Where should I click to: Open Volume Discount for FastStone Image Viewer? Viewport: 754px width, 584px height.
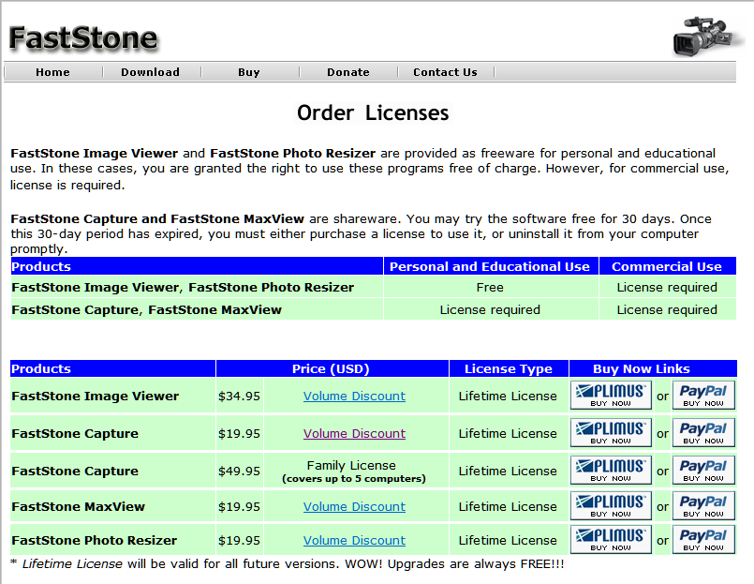[x=354, y=397]
